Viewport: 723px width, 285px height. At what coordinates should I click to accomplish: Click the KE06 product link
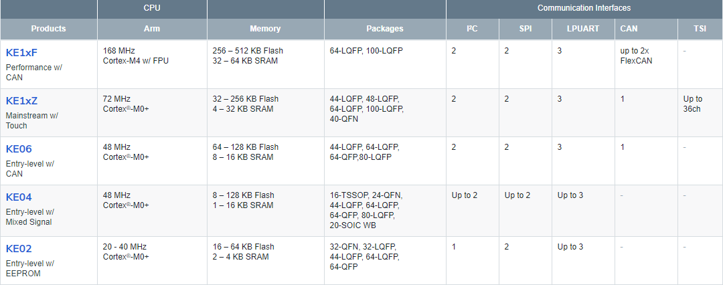(19, 149)
